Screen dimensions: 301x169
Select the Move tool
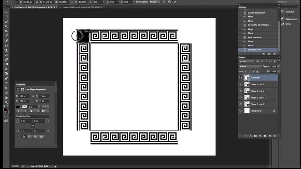pos(6,12)
